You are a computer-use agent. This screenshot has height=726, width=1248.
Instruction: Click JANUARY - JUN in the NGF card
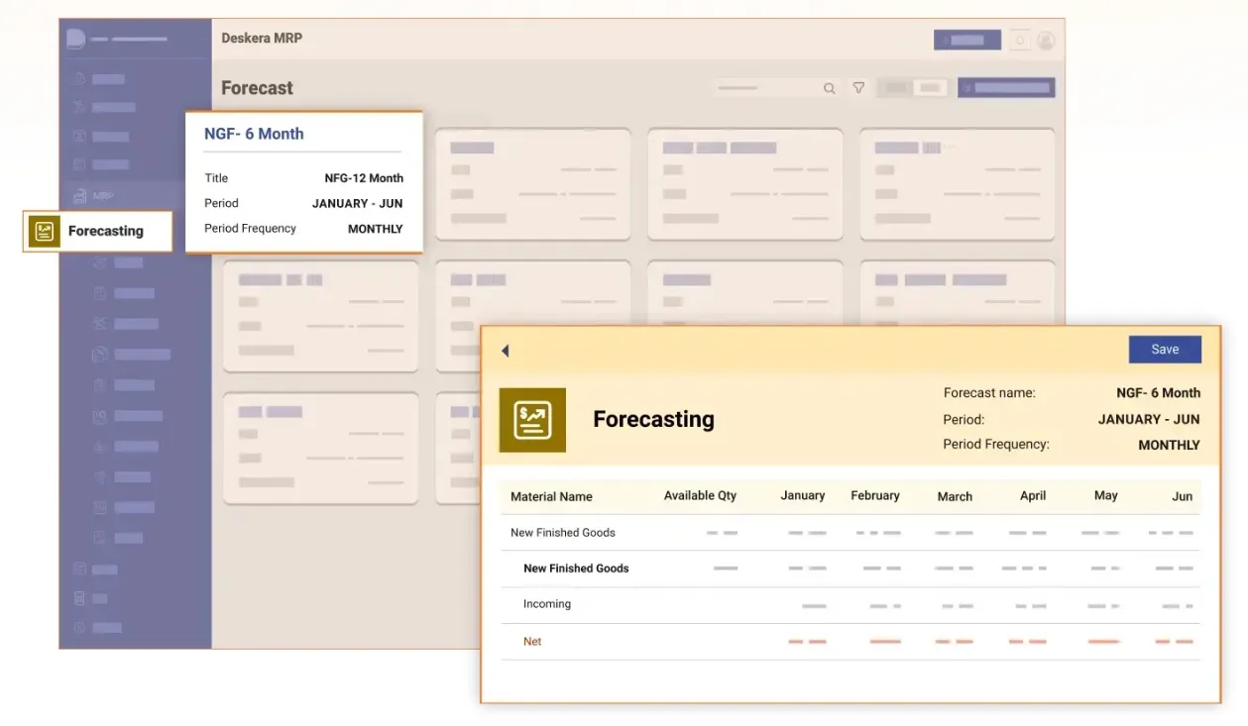coord(357,203)
